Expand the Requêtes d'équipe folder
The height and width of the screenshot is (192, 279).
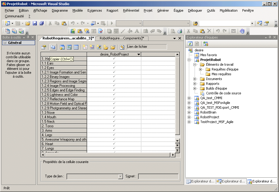[x=201, y=69]
